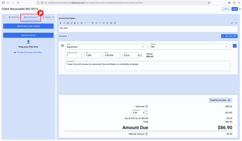Screen dimensions: 242x141
Task: Click the Line Items count badge
Action: [x=68, y=36]
